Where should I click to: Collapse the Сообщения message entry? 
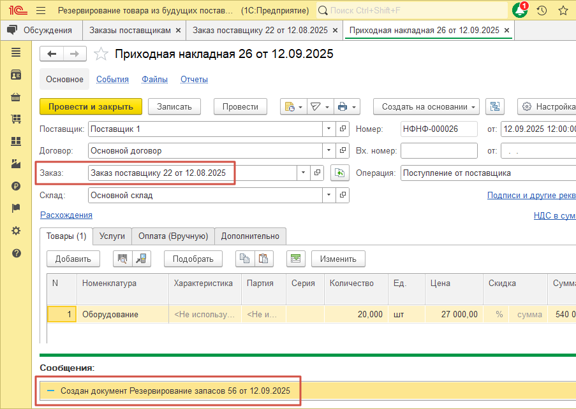coord(50,391)
